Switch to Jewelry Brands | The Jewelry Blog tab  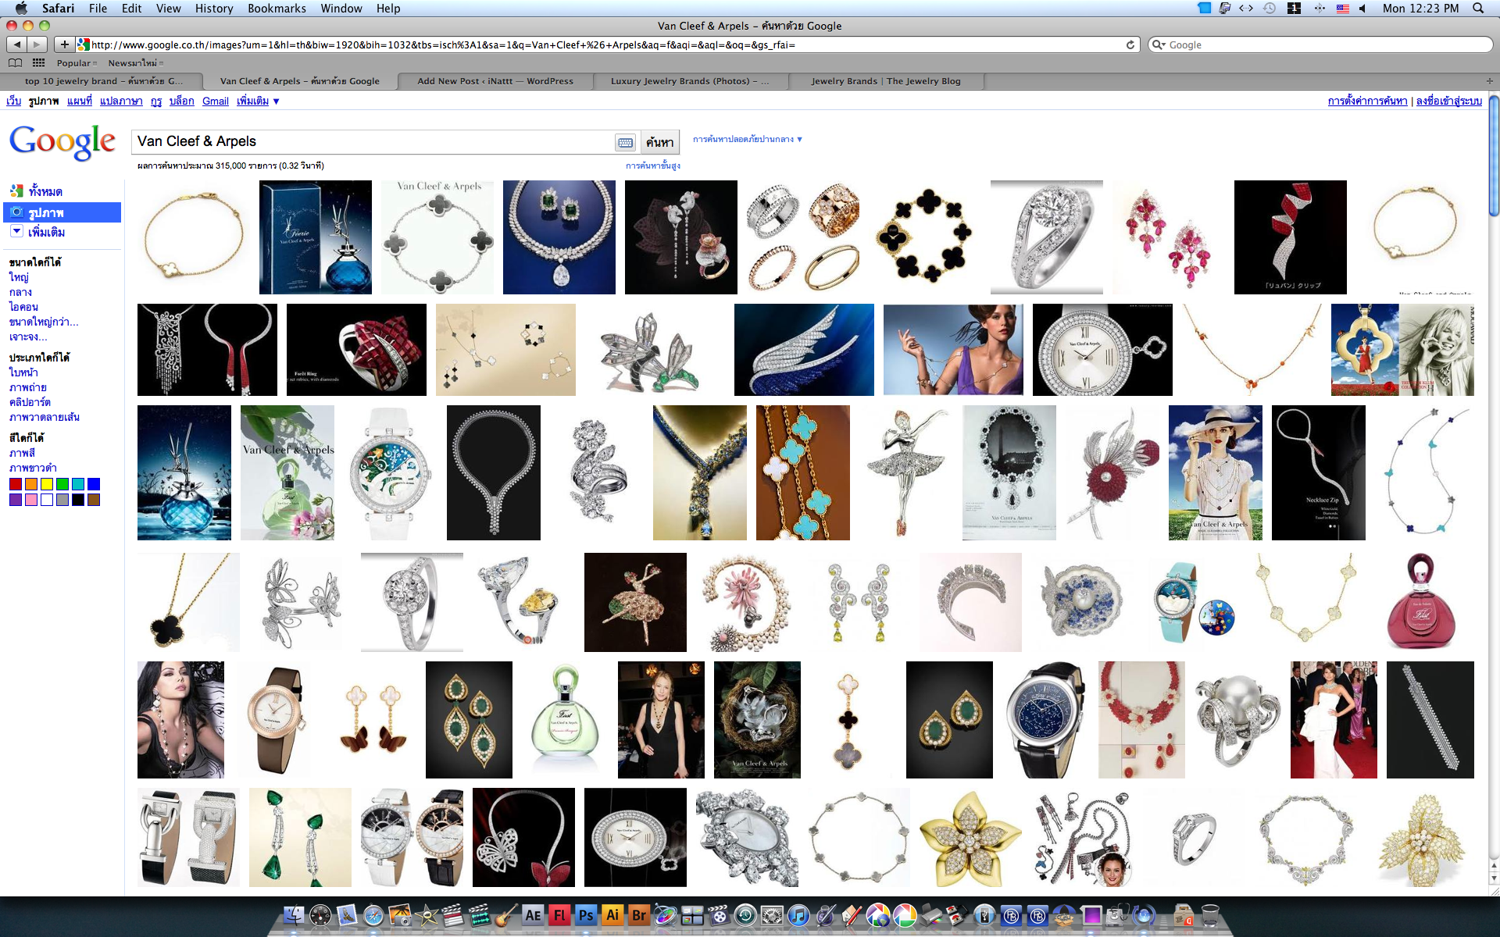point(886,80)
